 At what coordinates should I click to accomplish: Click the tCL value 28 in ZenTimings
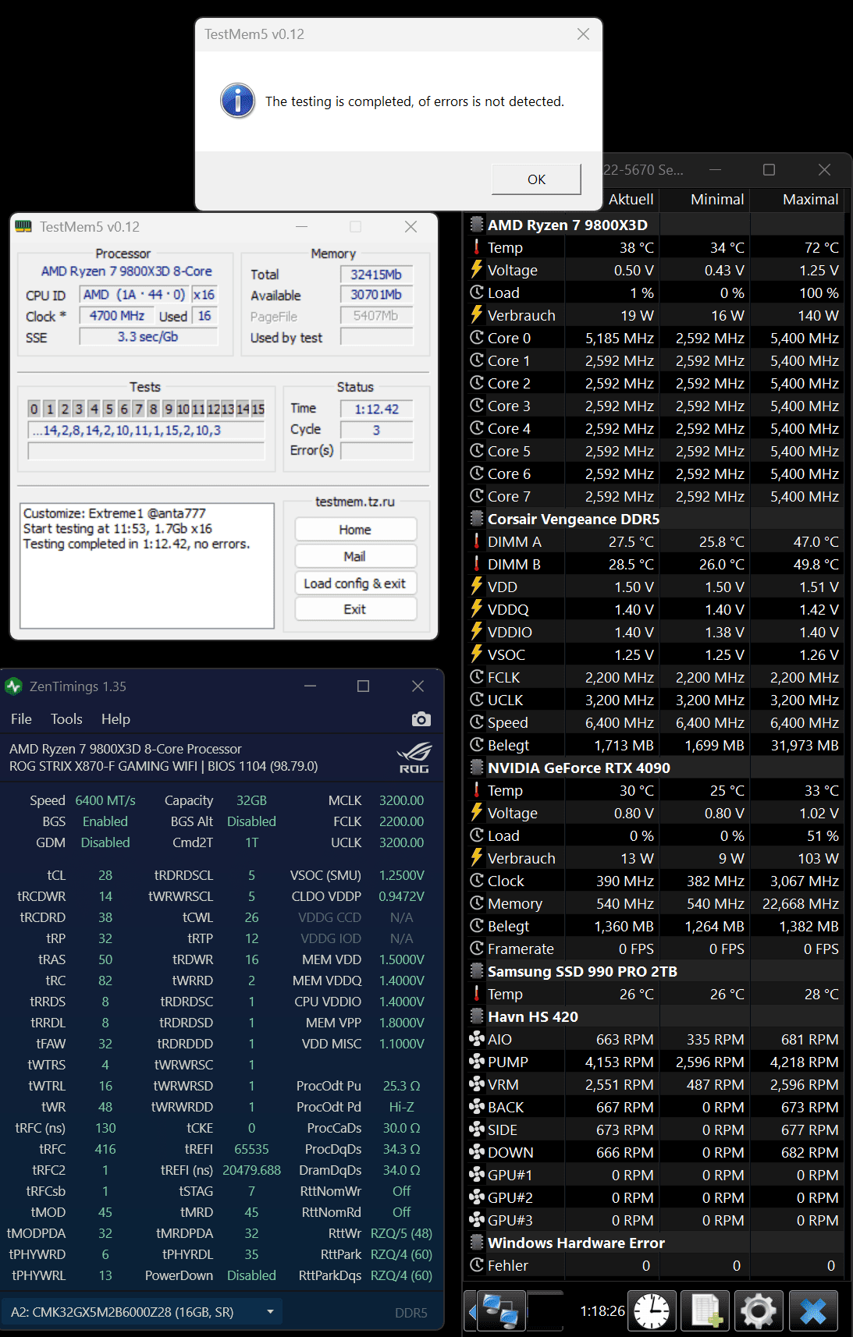pos(105,875)
